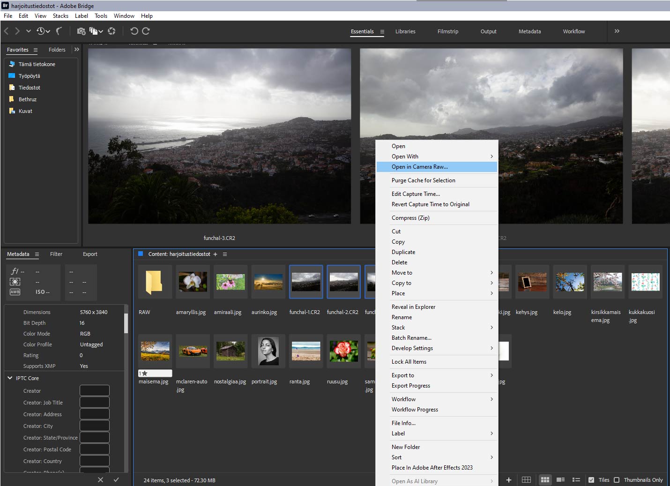The image size is (670, 486).
Task: Open the Metadata panel menu
Action: click(37, 254)
